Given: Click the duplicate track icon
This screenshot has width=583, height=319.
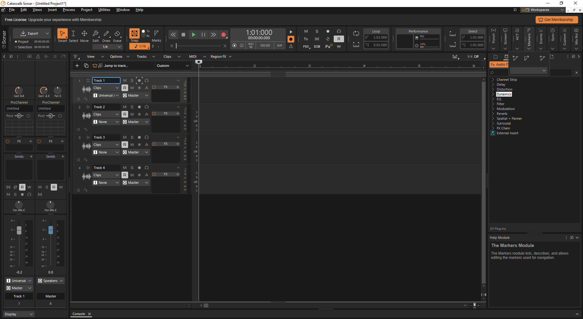Looking at the screenshot, I should tap(86, 66).
